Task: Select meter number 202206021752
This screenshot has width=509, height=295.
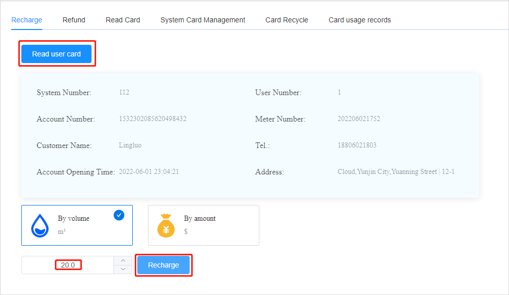Action: click(358, 119)
